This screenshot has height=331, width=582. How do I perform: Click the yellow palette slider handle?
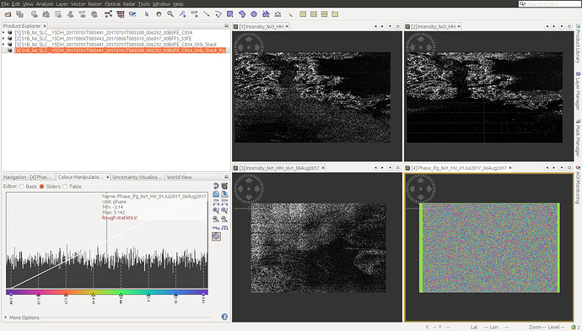click(x=93, y=294)
